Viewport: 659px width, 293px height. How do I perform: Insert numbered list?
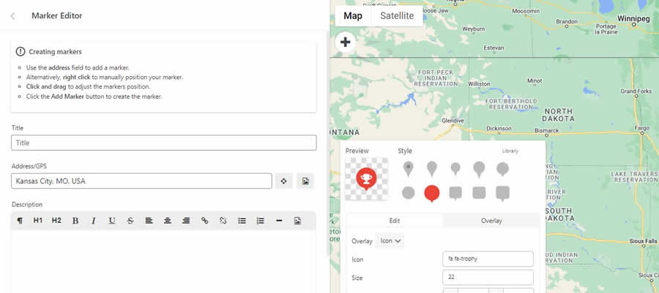click(260, 220)
